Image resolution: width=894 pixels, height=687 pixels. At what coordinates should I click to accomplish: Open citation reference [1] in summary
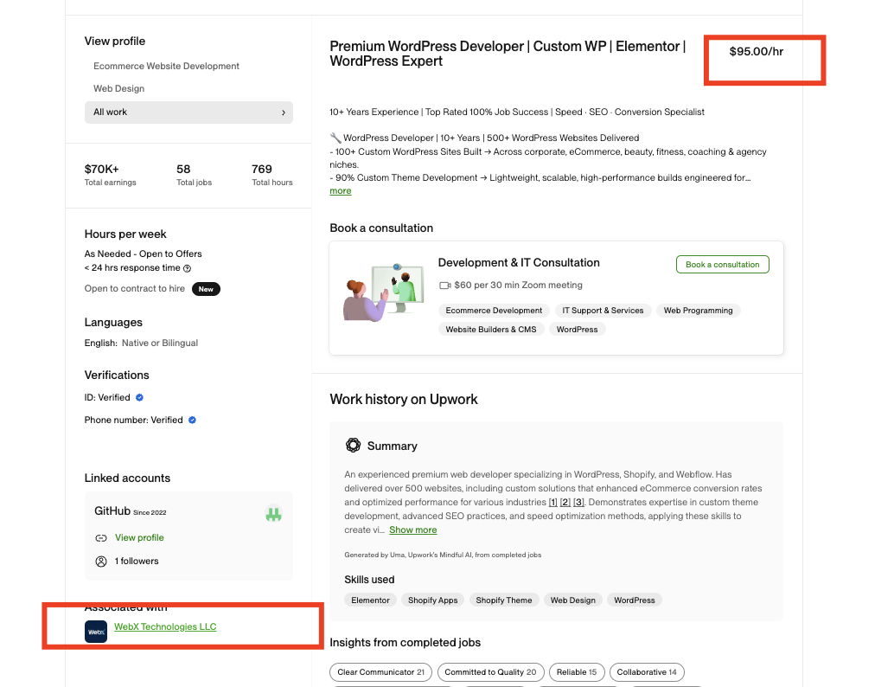552,503
